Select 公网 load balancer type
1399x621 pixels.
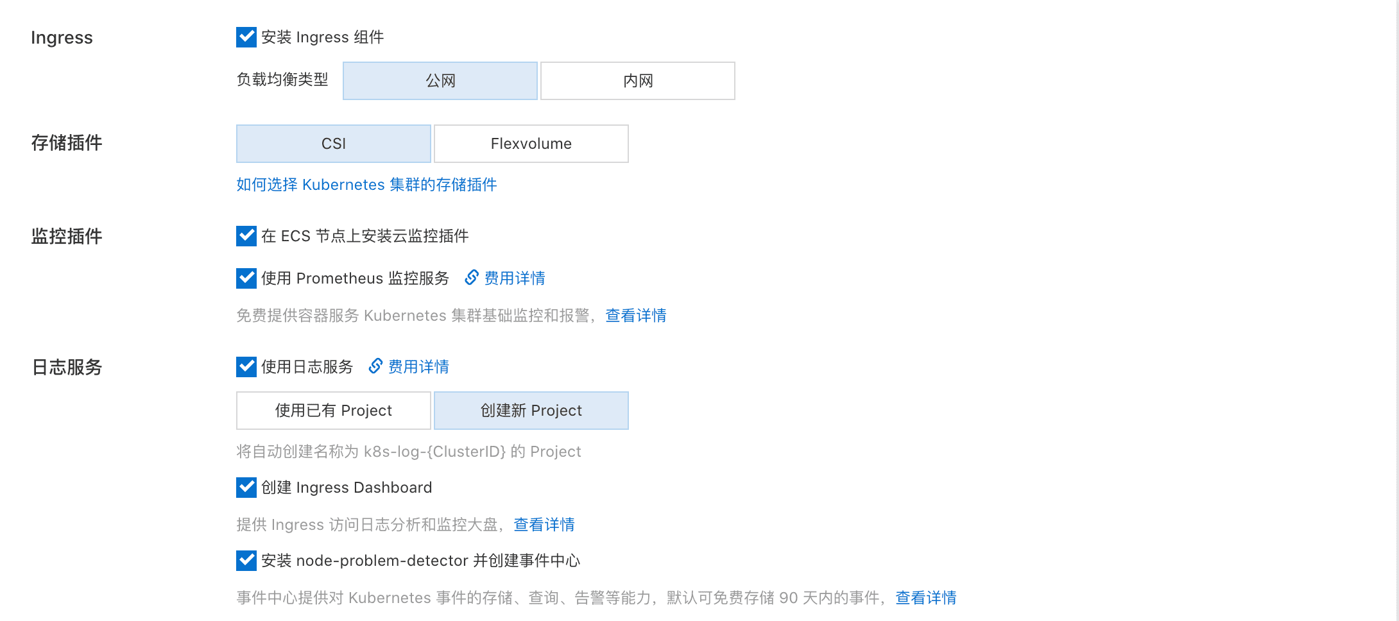point(440,81)
